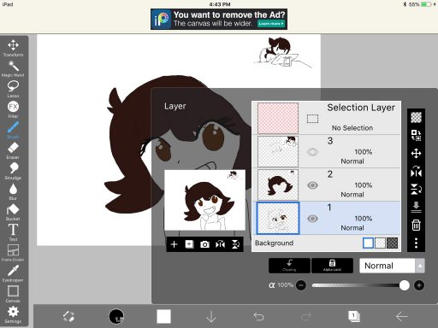The image size is (438, 328).
Task: Click Learn more in the ad banner
Action: pos(271,24)
